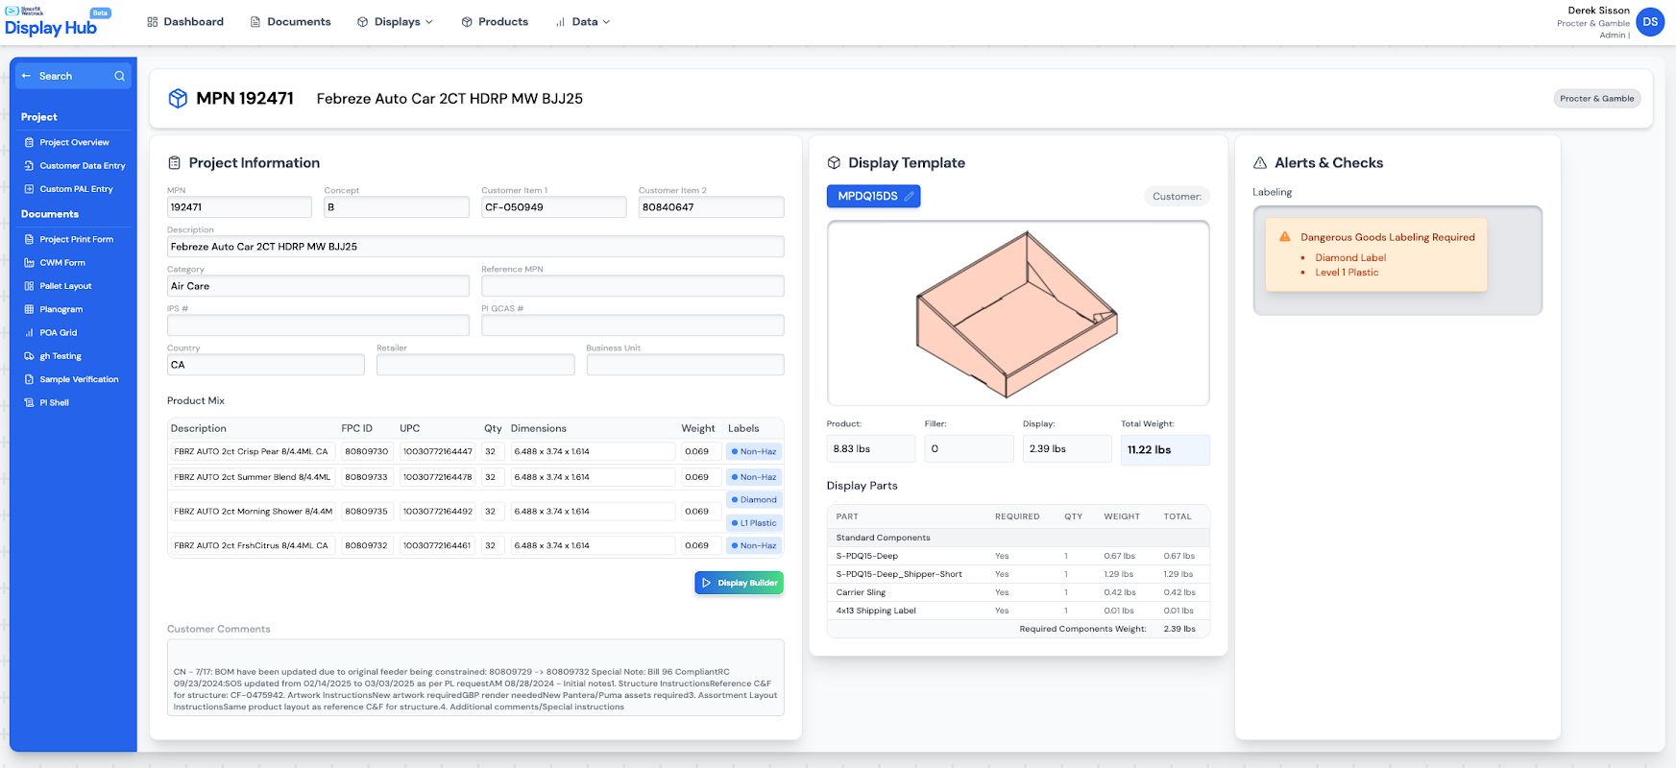Open the Dashboard tab

coord(185,22)
